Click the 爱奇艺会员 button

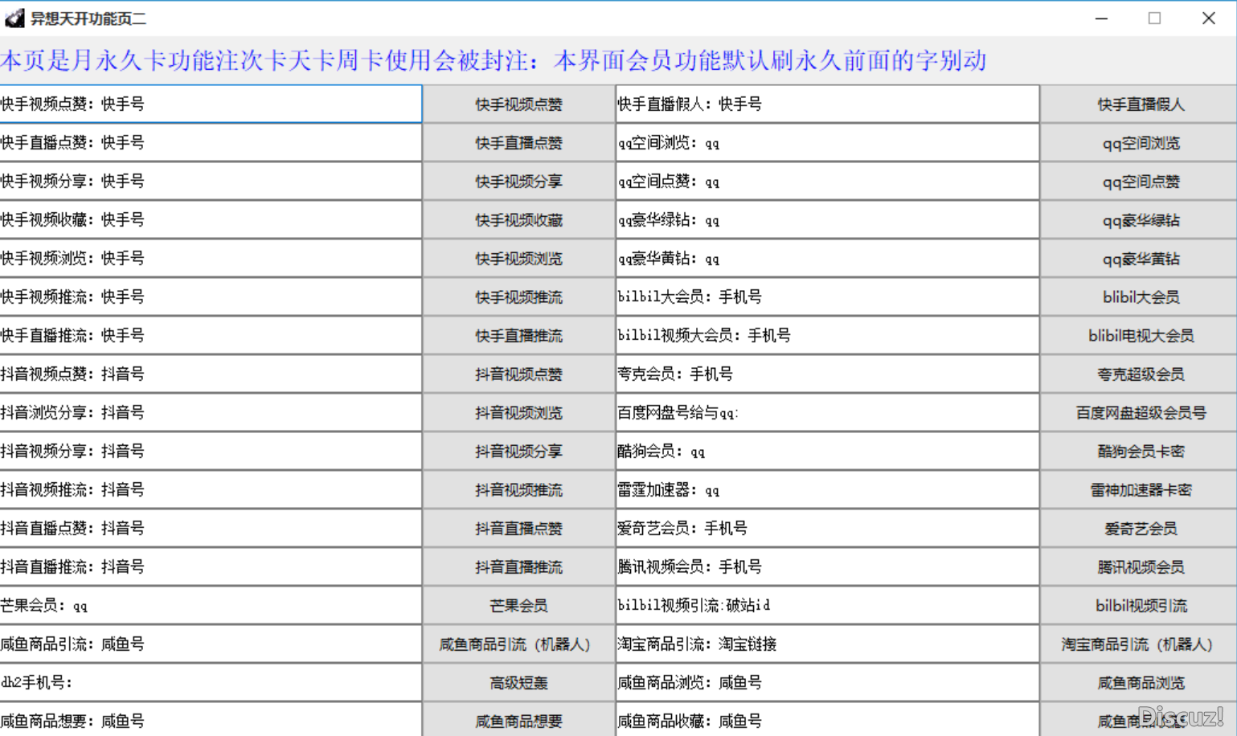[x=1139, y=529]
